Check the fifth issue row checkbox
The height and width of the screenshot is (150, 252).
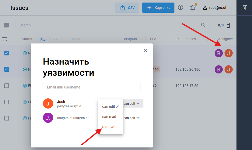pos(7,118)
